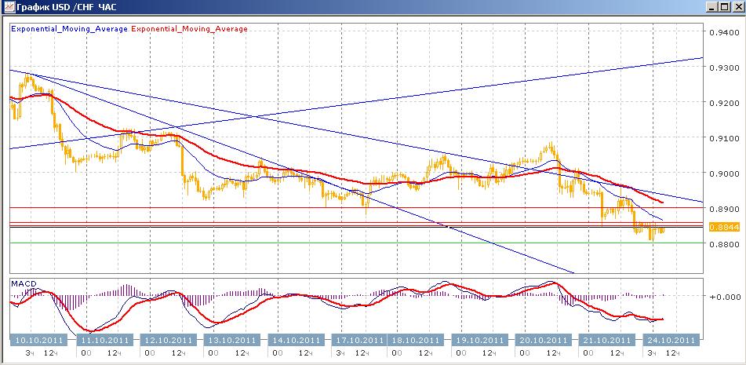Click the blue Exponential_Moving_Average legend label
The image size is (746, 365).
point(69,28)
